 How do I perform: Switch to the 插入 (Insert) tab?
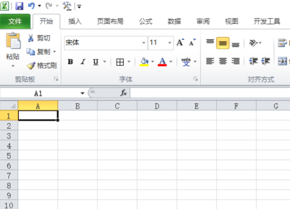pyautogui.click(x=75, y=21)
